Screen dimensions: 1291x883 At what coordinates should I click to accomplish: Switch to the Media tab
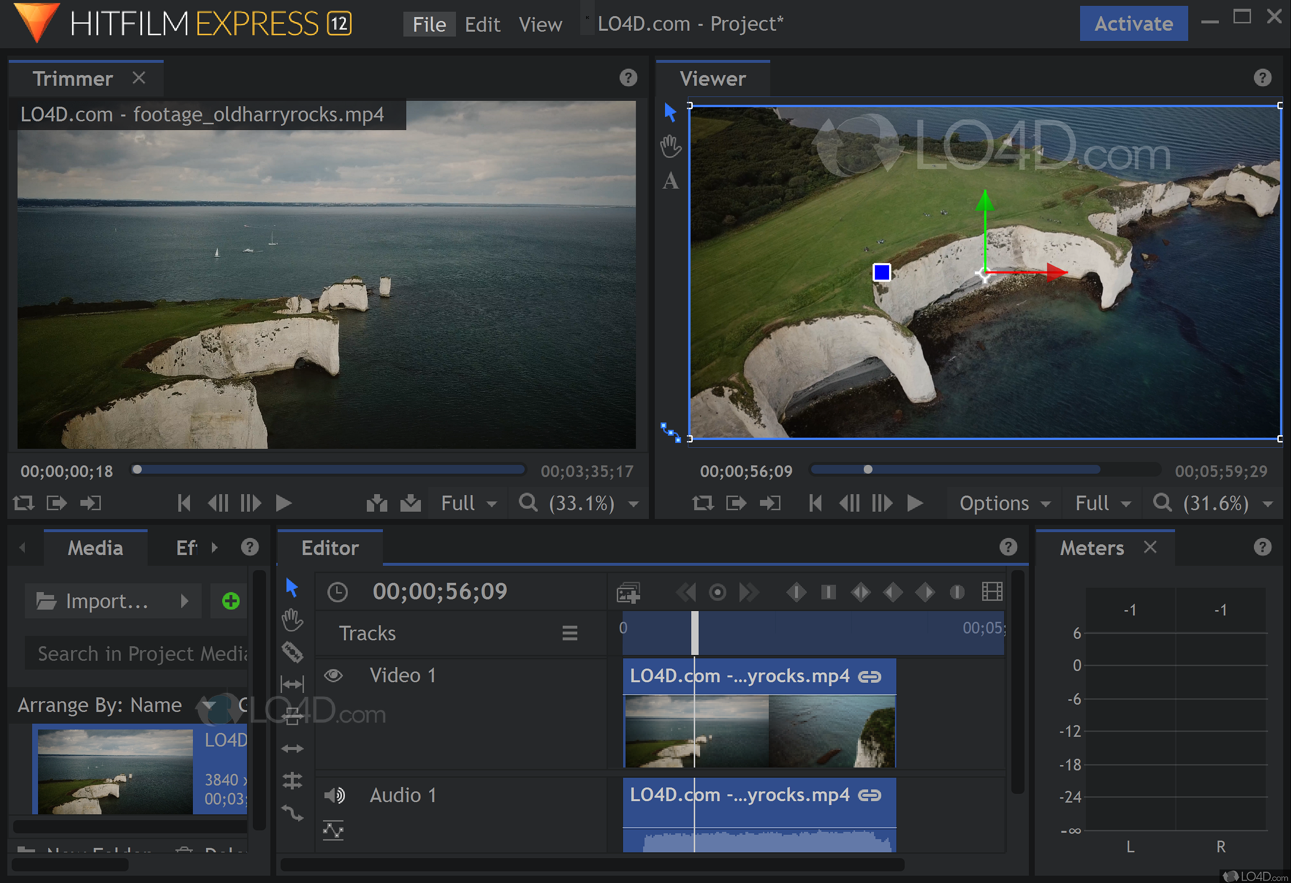point(95,548)
